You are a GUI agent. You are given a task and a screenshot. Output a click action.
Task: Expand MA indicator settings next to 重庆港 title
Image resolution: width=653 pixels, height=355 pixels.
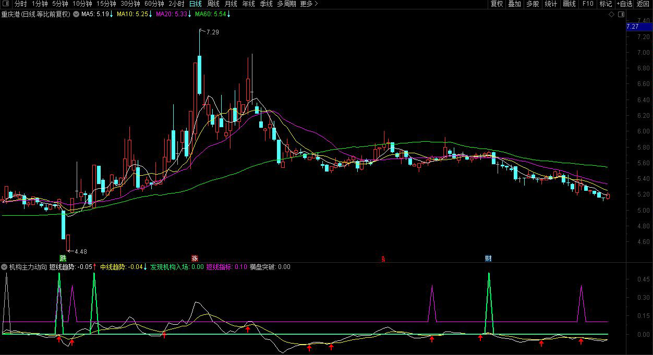point(76,14)
